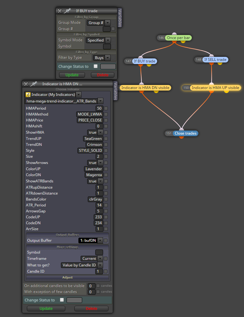Pin the If BUY trade panel
Image resolution: width=244 pixels, height=317 pixels.
[x=67, y=11]
